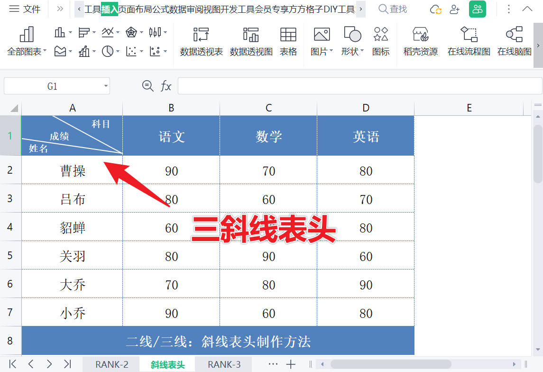Open the 开发工具 ribbon tab
The image size is (543, 372).
click(237, 9)
